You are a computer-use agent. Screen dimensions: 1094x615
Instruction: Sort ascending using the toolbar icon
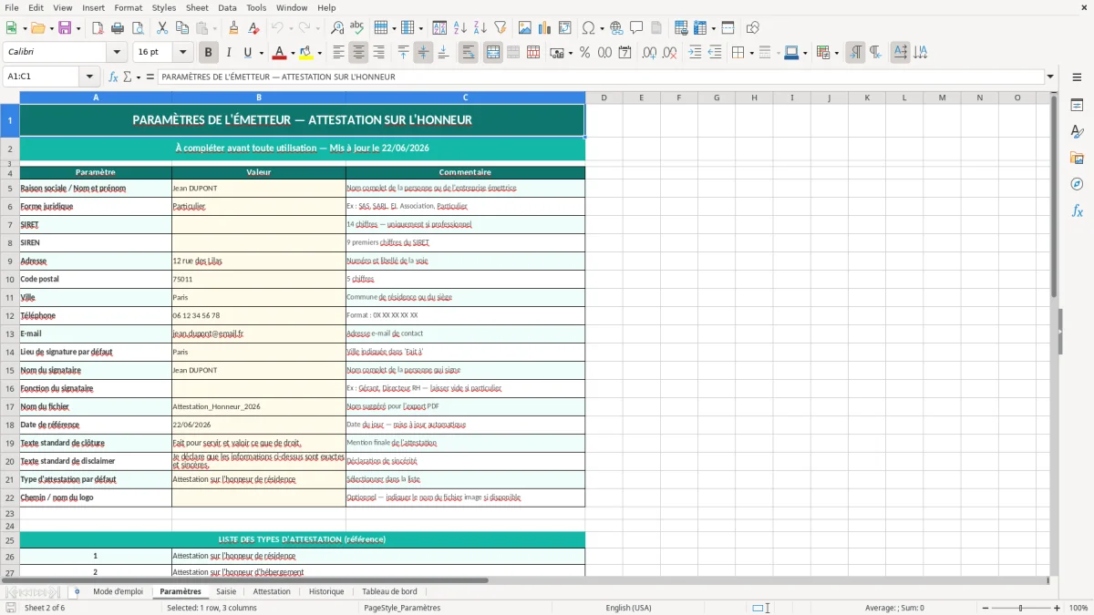(460, 28)
